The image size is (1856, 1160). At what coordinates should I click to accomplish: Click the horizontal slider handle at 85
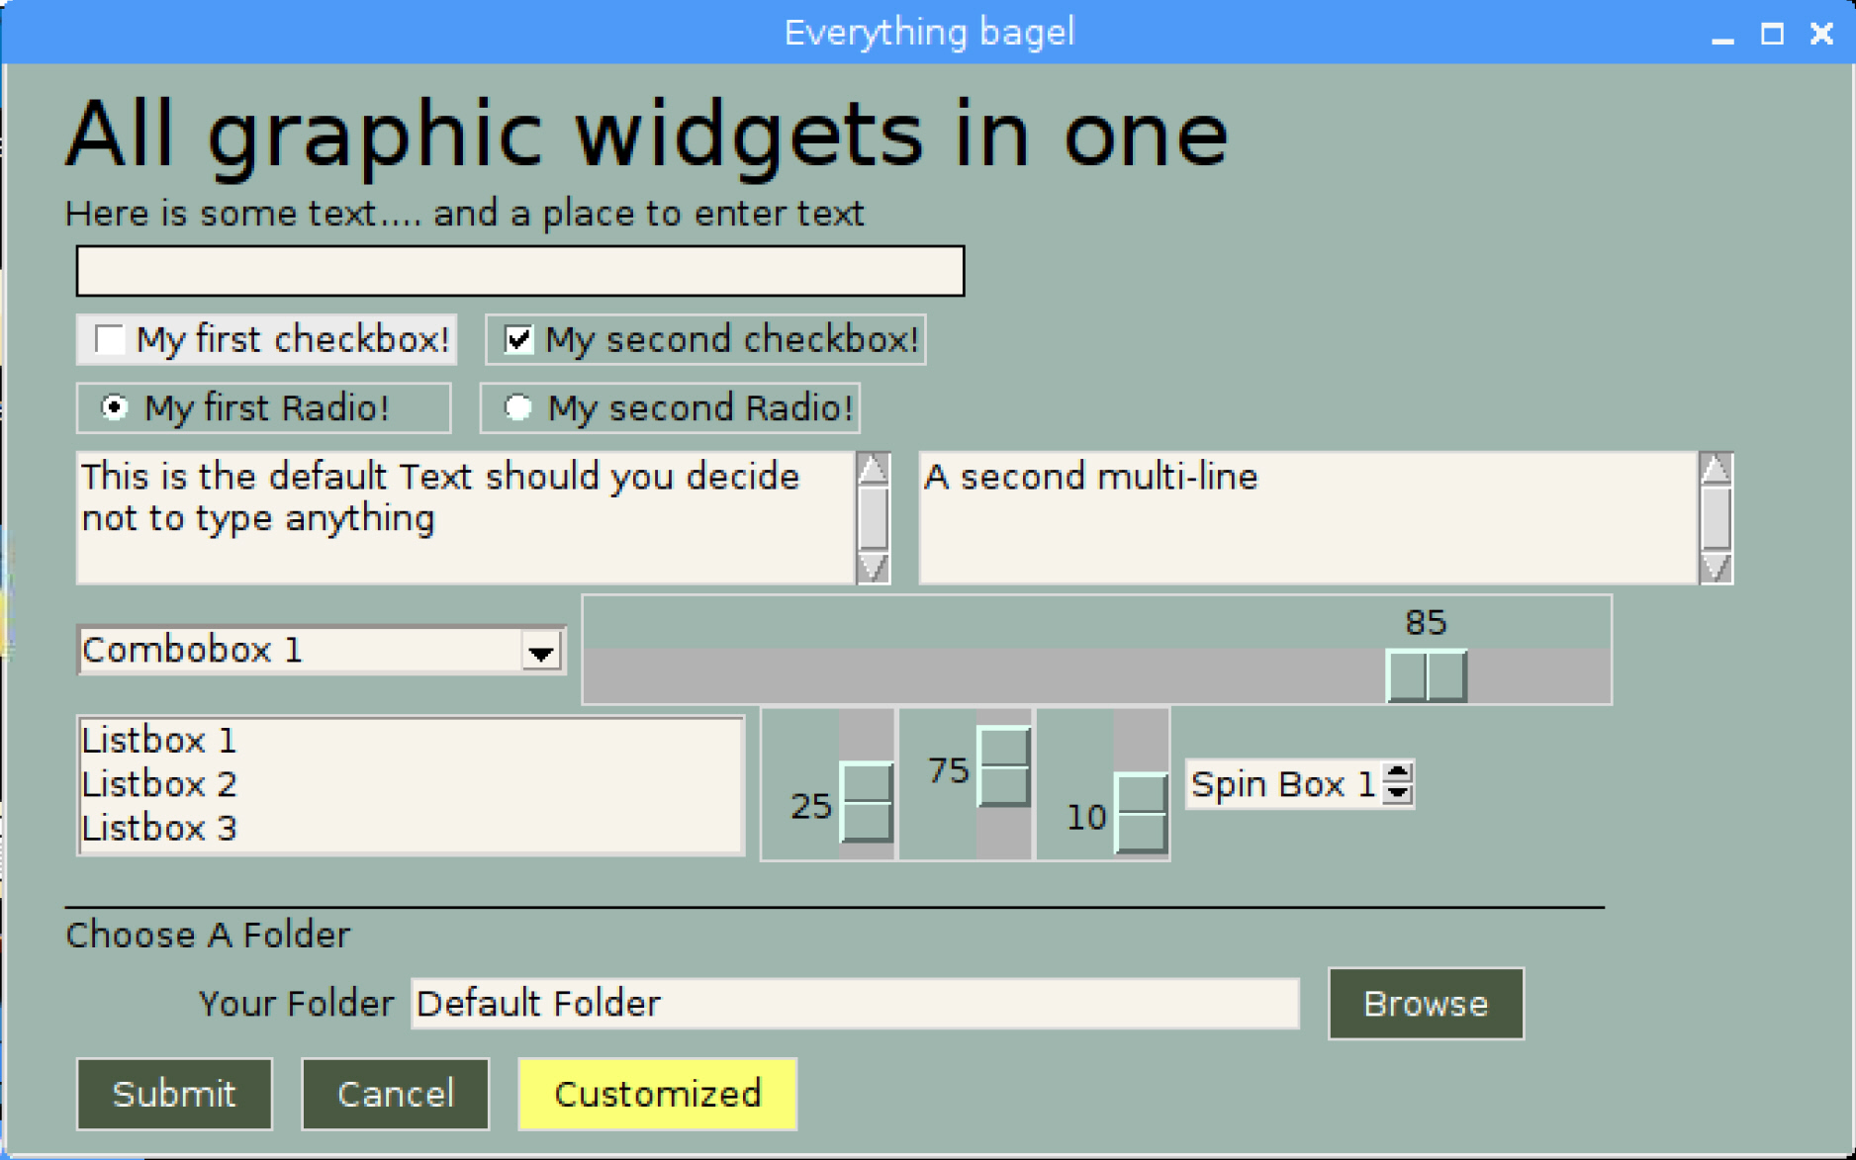tap(1427, 676)
